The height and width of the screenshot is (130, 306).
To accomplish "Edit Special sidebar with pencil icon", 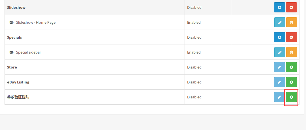I will (x=280, y=52).
